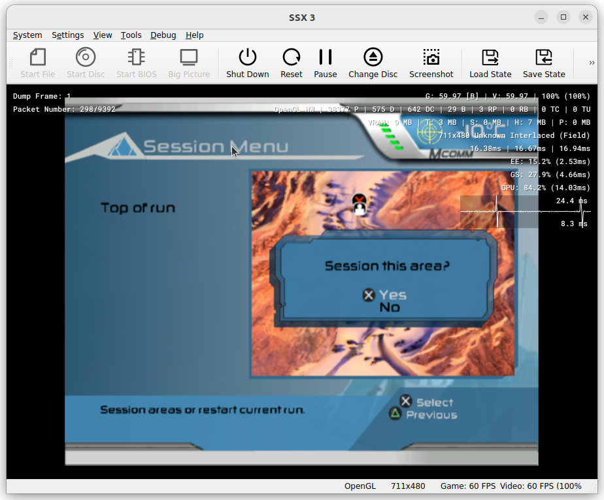Open the System menu
This screenshot has width=604, height=500.
click(27, 35)
